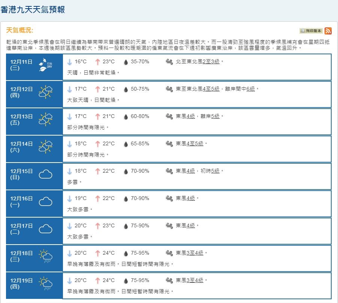This screenshot has width=338, height=303.
Task: Click the sun and rain icon for 12月19日
Action: coord(45,284)
